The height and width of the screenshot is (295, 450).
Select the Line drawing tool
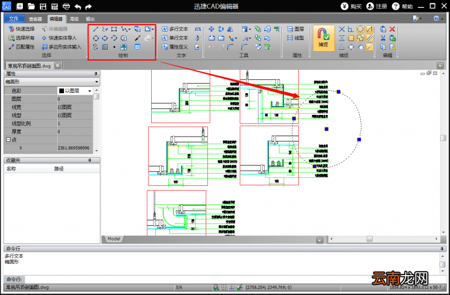96,29
